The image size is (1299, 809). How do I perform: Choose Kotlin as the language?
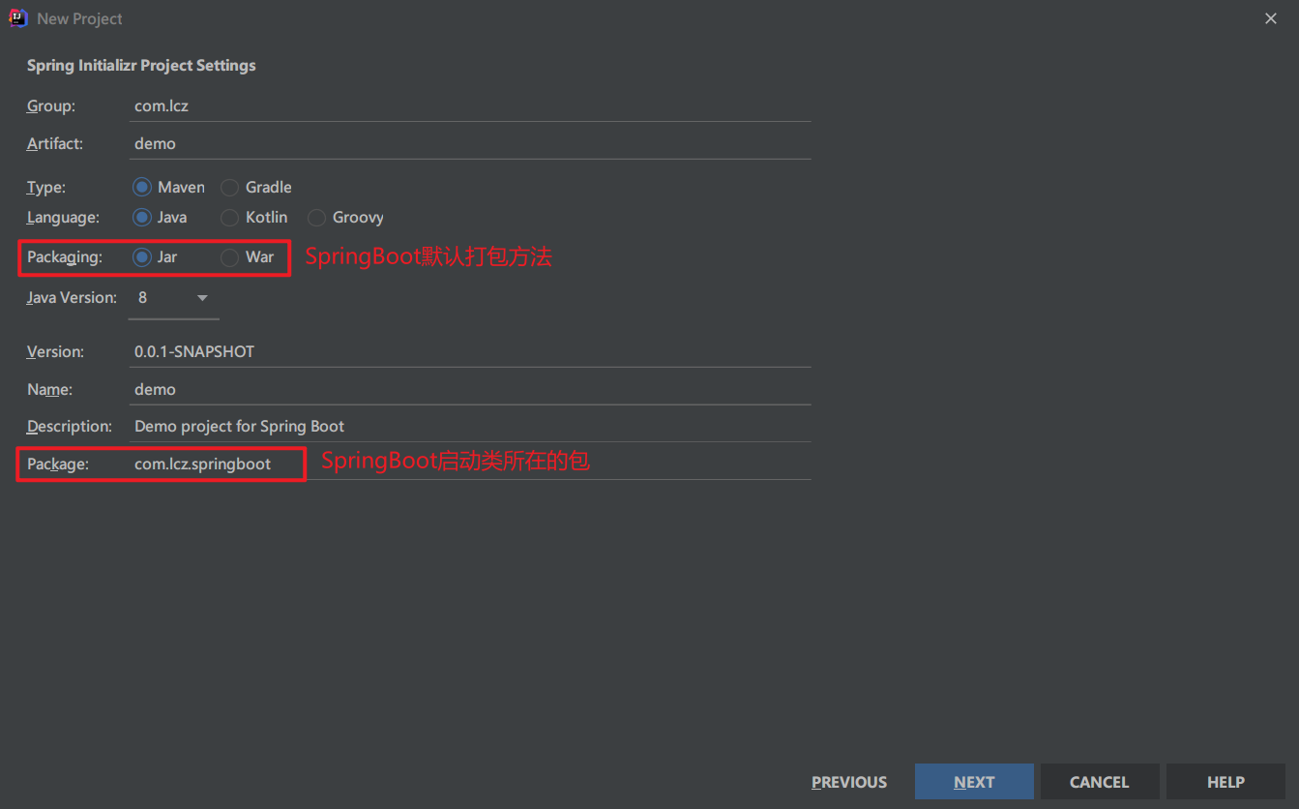(254, 218)
